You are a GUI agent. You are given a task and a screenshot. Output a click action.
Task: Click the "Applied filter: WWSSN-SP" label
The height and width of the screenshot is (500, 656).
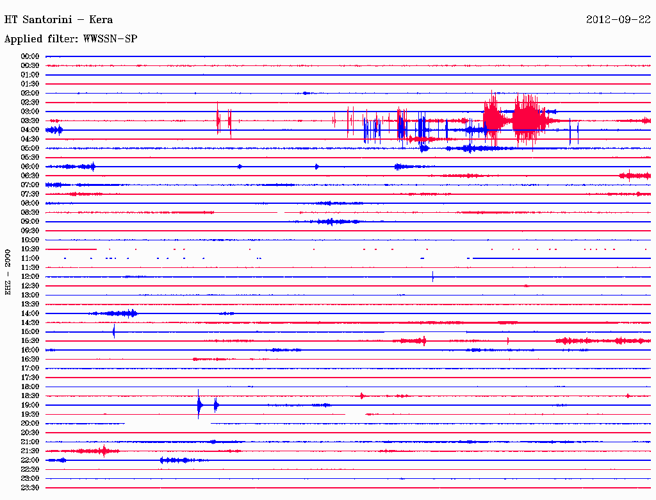coord(70,39)
